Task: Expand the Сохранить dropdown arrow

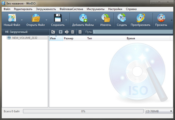Action: click(66, 20)
